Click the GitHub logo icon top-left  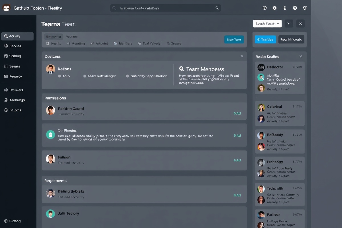click(x=7, y=8)
